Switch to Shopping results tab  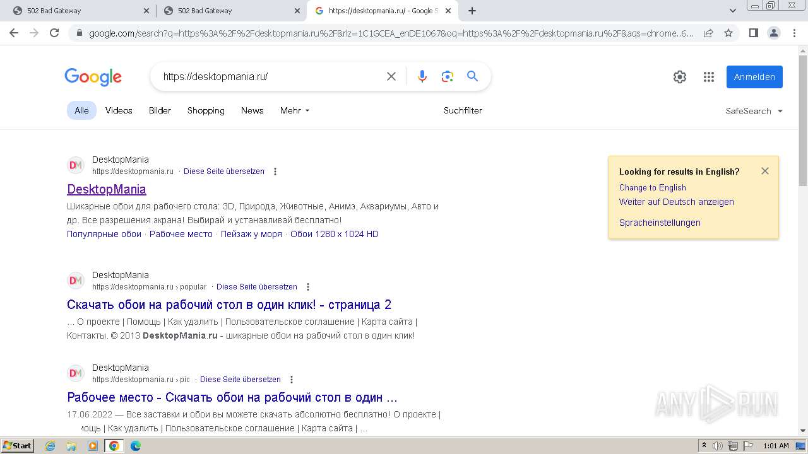[x=206, y=110]
